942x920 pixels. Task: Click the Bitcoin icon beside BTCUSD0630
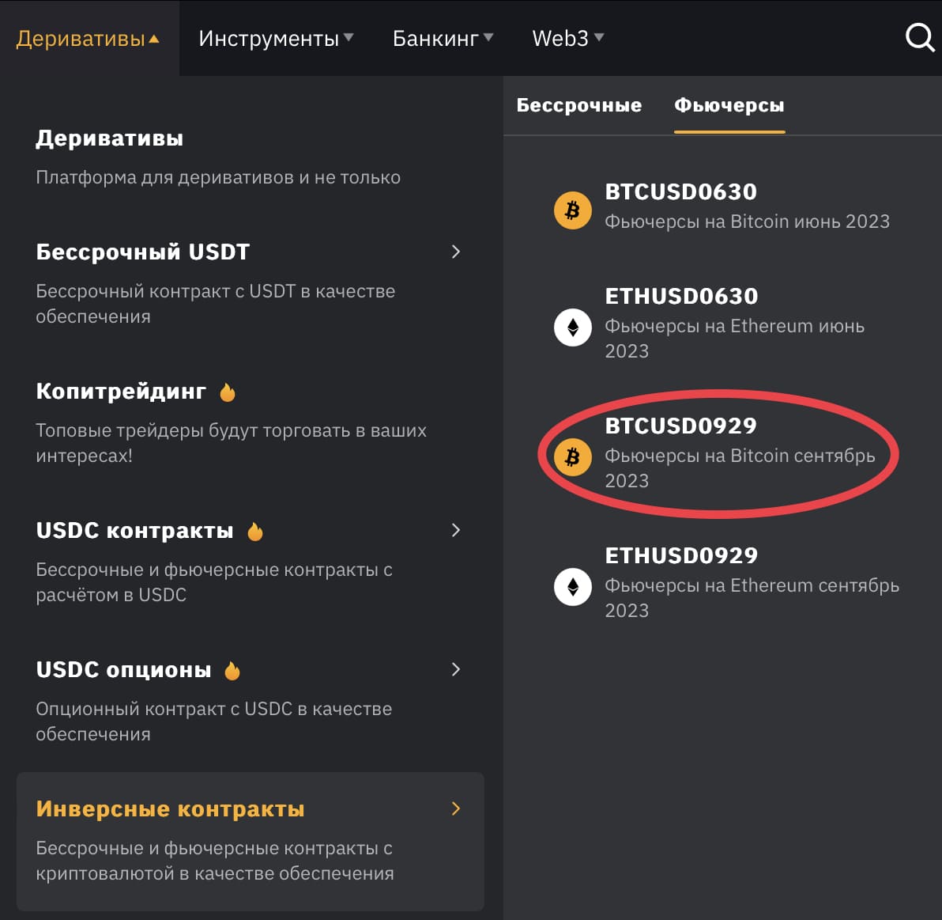click(x=572, y=210)
